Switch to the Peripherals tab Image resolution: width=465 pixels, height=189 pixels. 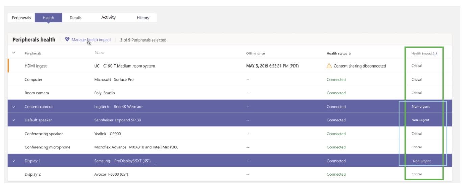pos(21,18)
